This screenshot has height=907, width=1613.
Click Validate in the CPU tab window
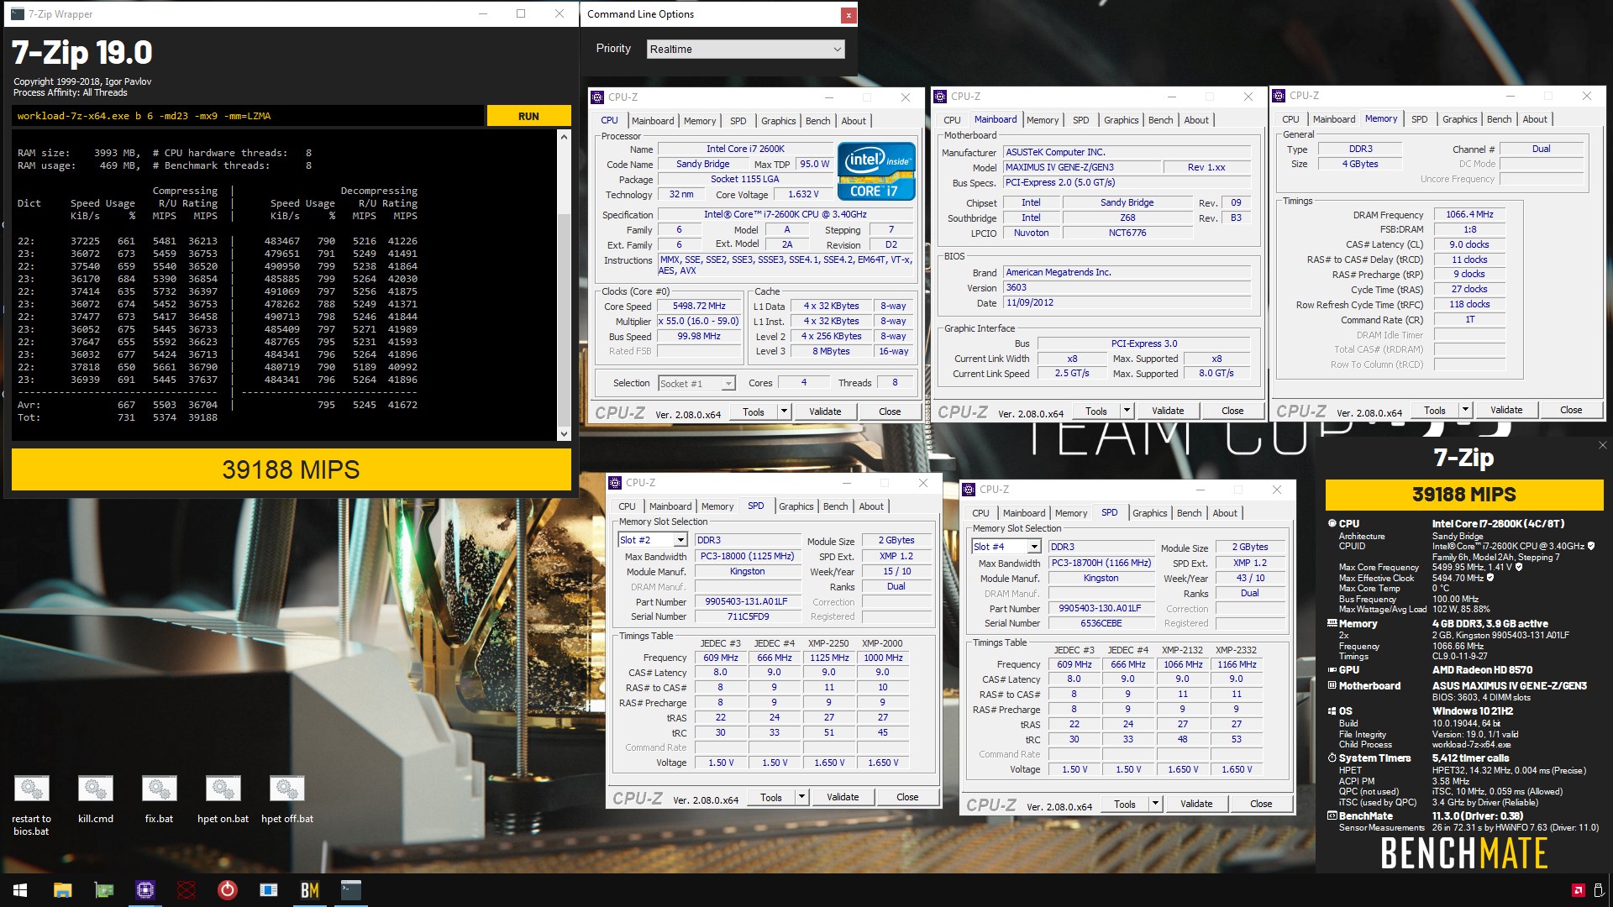click(825, 412)
